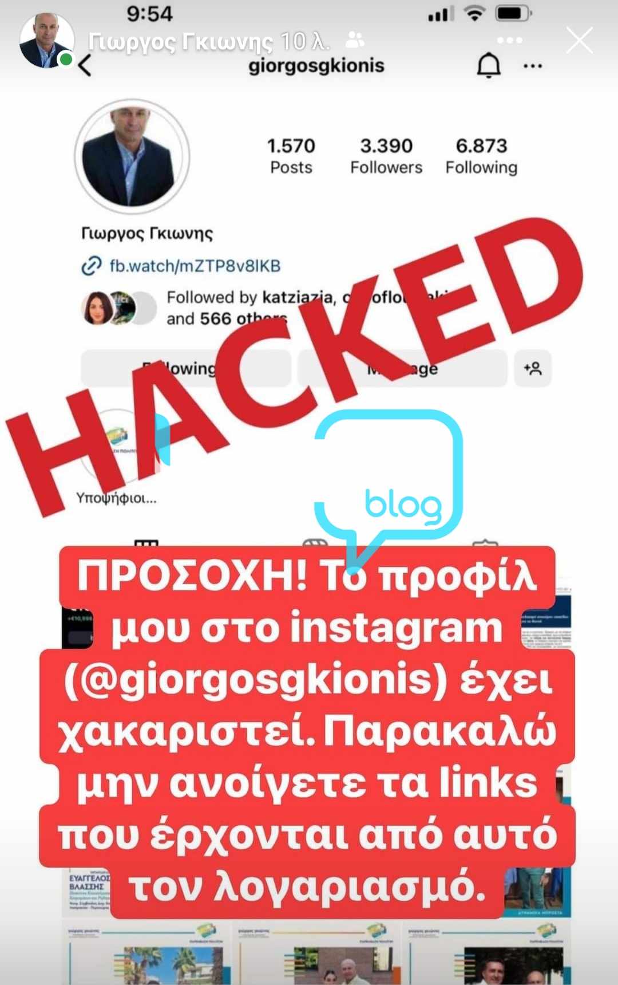The image size is (618, 985).
Task: Tap the story author's small avatar
Action: point(46,41)
